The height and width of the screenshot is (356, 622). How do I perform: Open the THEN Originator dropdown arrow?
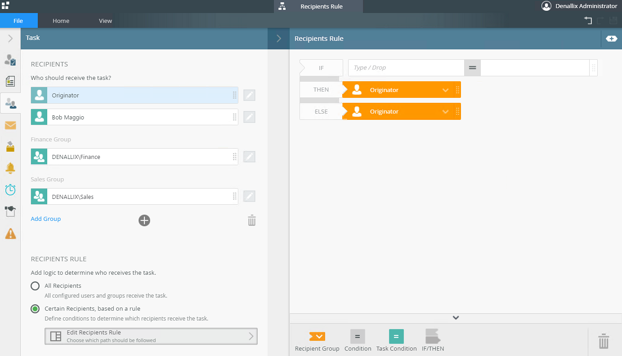[445, 90]
